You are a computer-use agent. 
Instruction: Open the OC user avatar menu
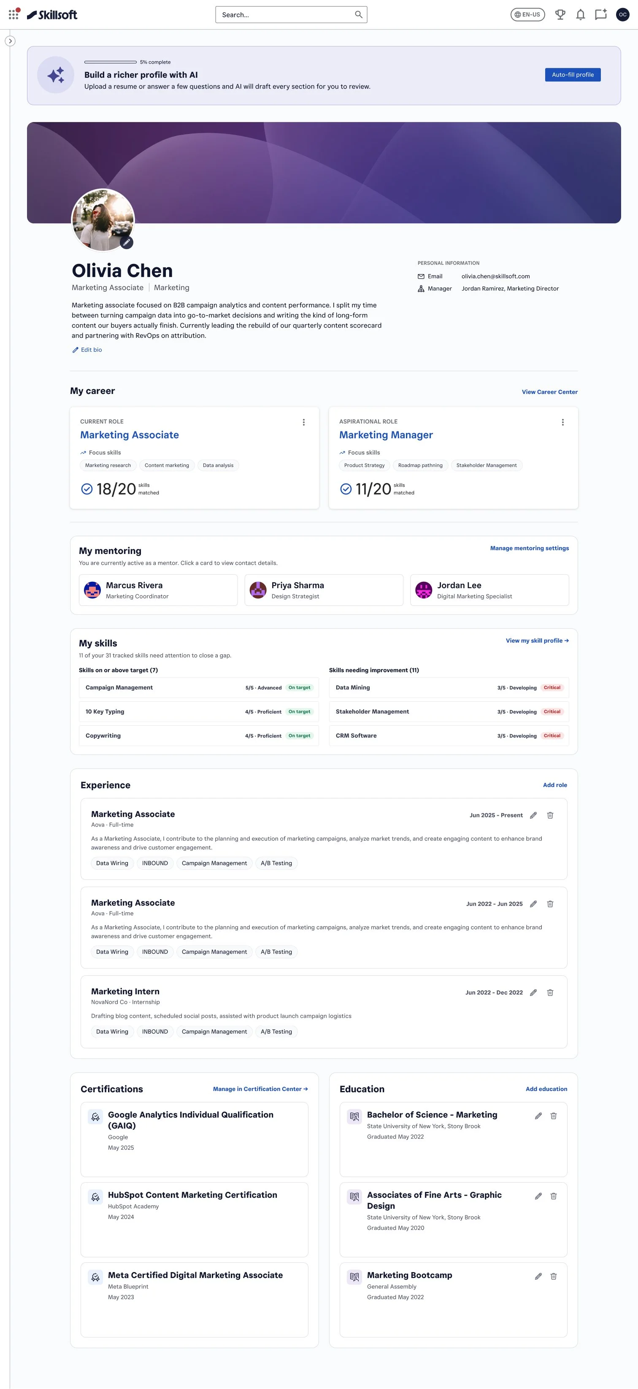[x=622, y=14]
